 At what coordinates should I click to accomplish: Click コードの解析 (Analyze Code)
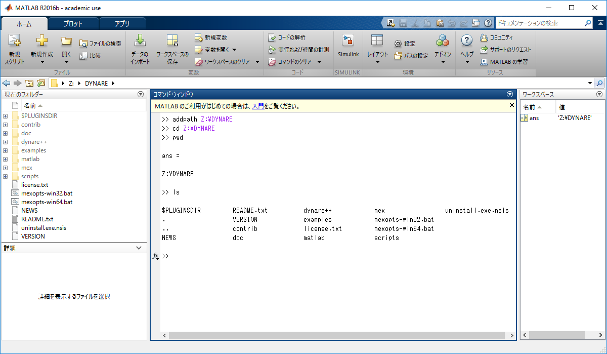coord(287,37)
